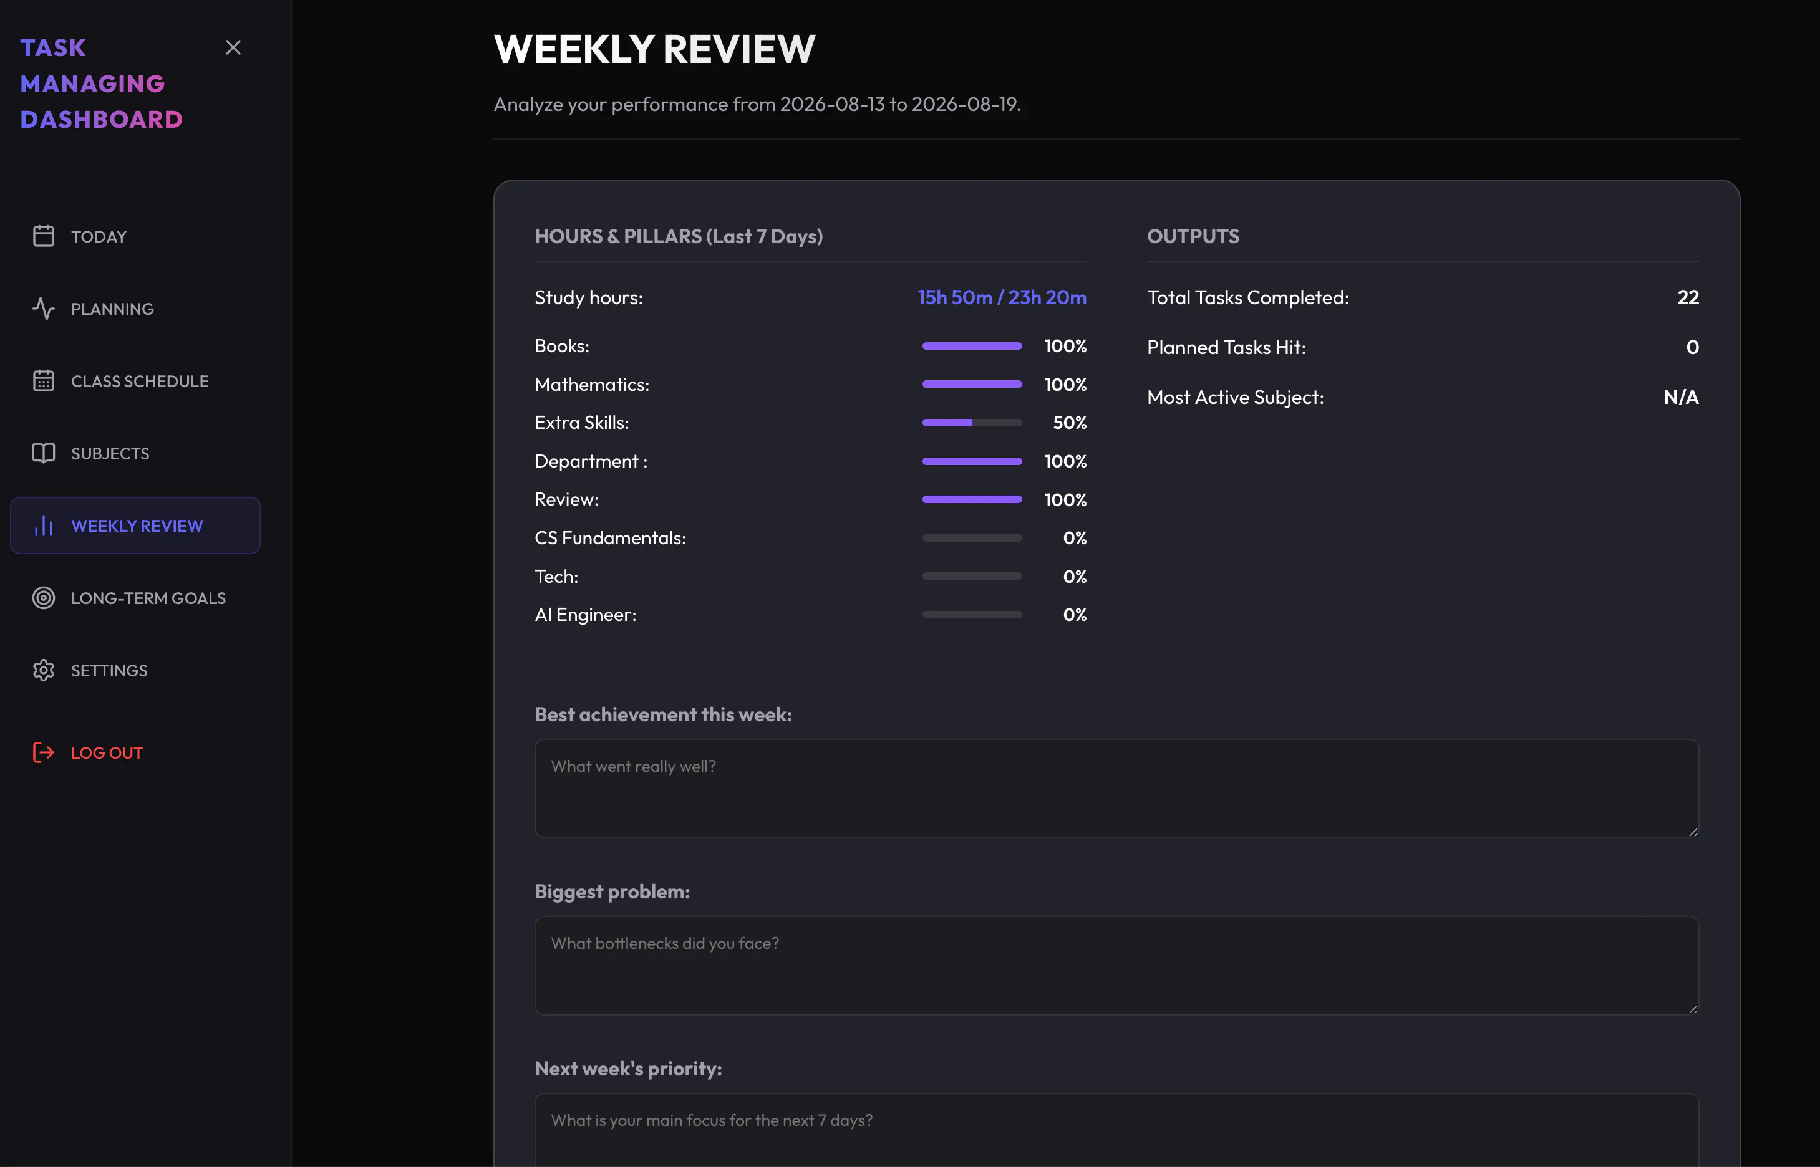Click LOG OUT
The width and height of the screenshot is (1820, 1167).
click(135, 752)
